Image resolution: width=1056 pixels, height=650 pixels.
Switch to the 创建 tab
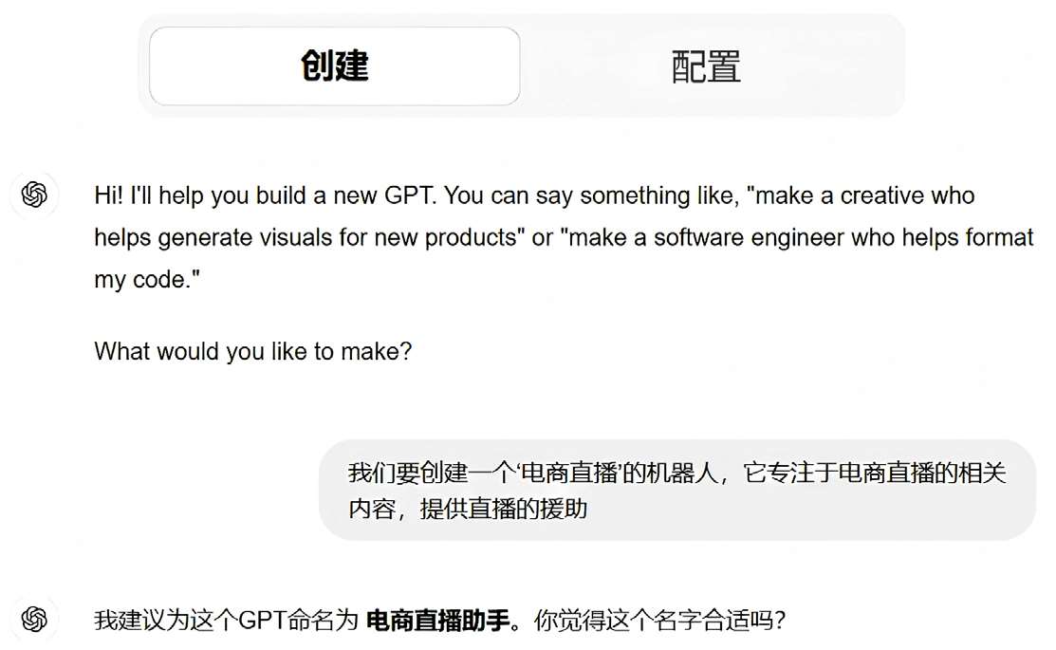tap(334, 65)
